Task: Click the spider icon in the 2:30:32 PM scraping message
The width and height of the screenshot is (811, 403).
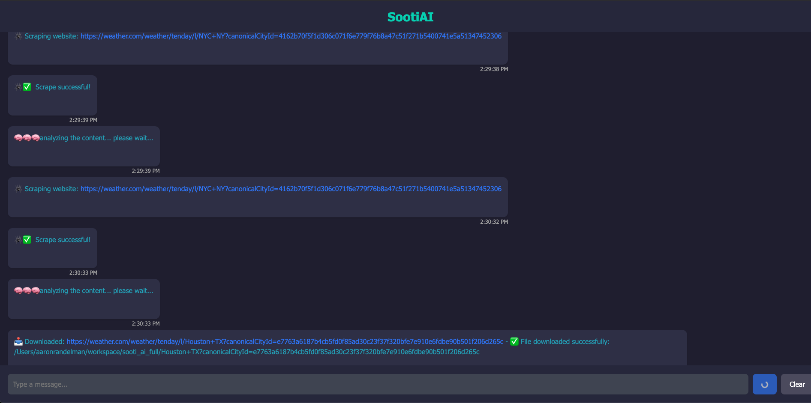Action: 18,189
